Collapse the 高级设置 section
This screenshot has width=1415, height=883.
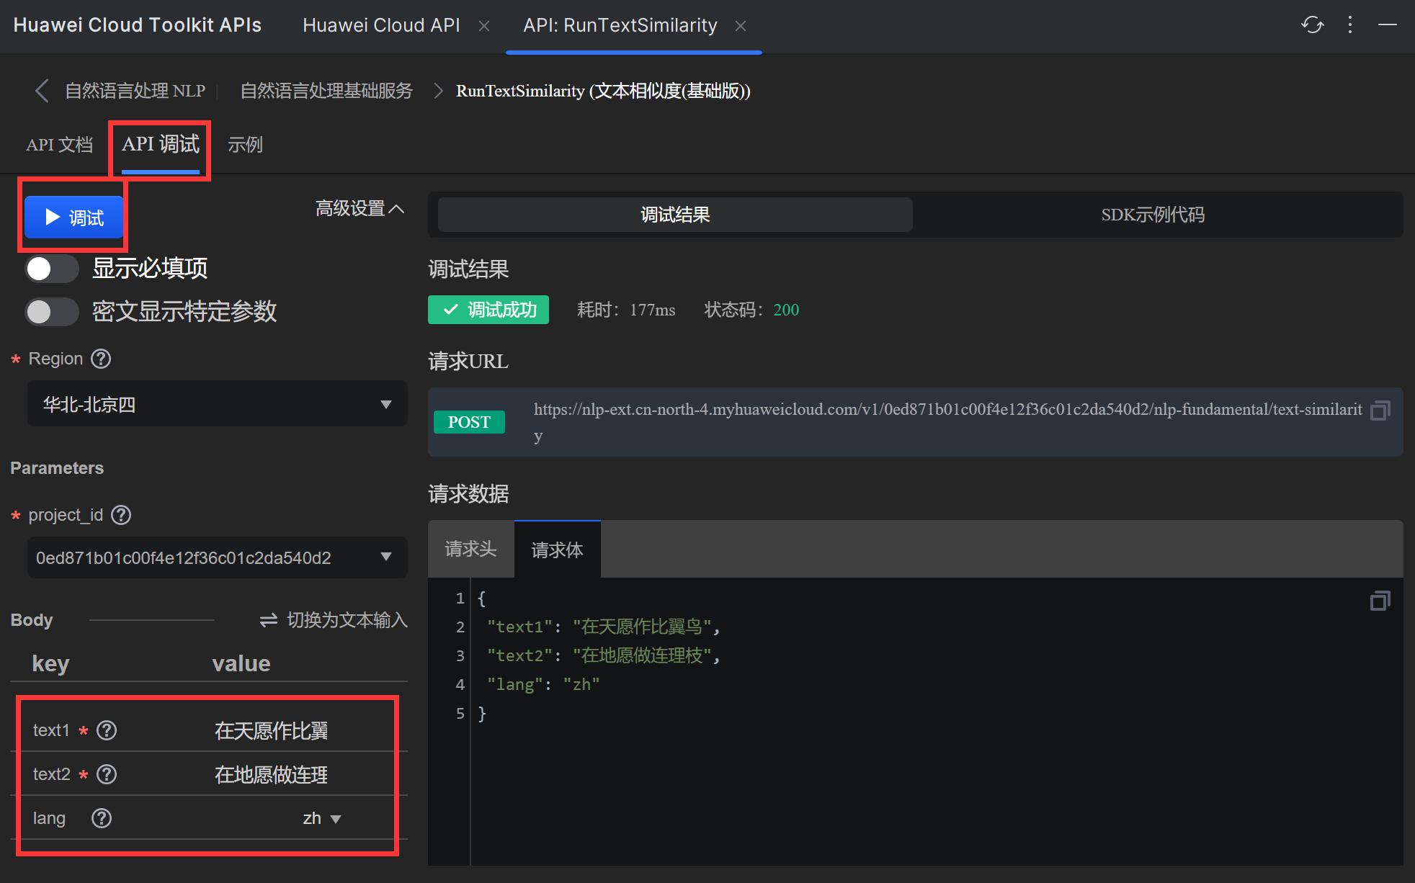point(360,209)
